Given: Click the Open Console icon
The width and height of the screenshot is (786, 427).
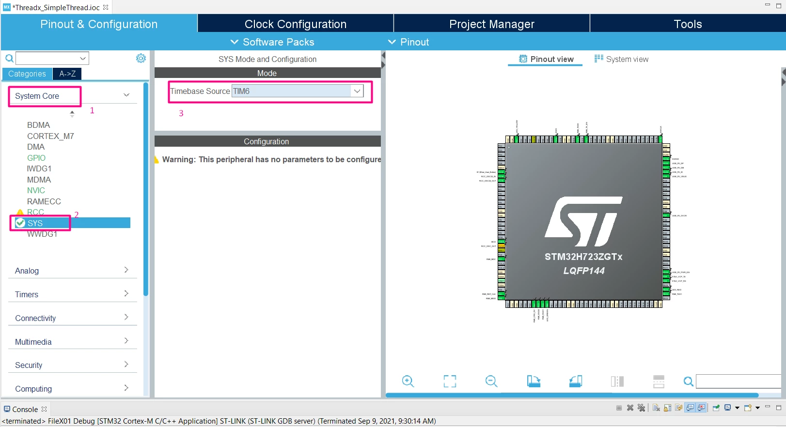Looking at the screenshot, I should (748, 408).
